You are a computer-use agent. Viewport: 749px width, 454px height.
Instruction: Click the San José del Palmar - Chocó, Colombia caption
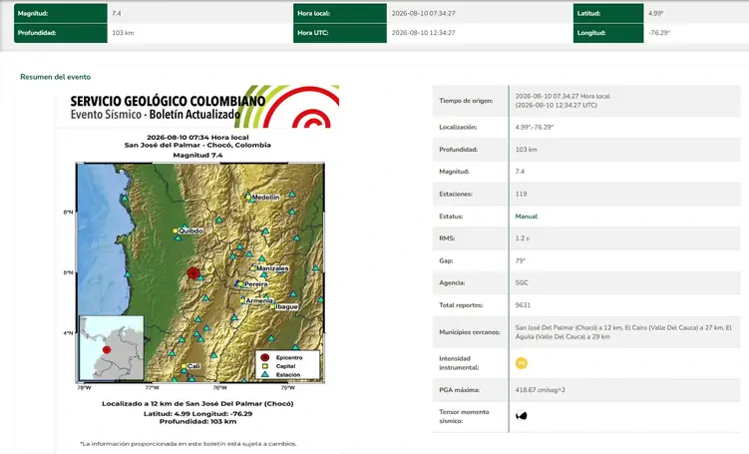pyautogui.click(x=197, y=146)
